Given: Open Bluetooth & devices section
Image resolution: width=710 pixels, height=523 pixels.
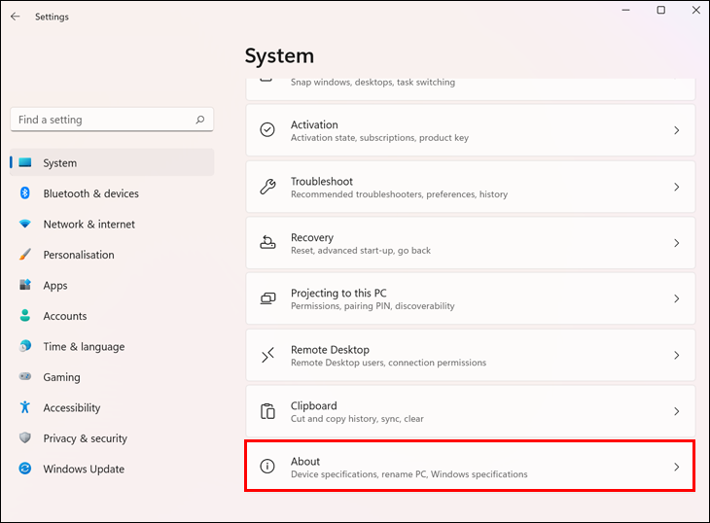Looking at the screenshot, I should click(112, 193).
